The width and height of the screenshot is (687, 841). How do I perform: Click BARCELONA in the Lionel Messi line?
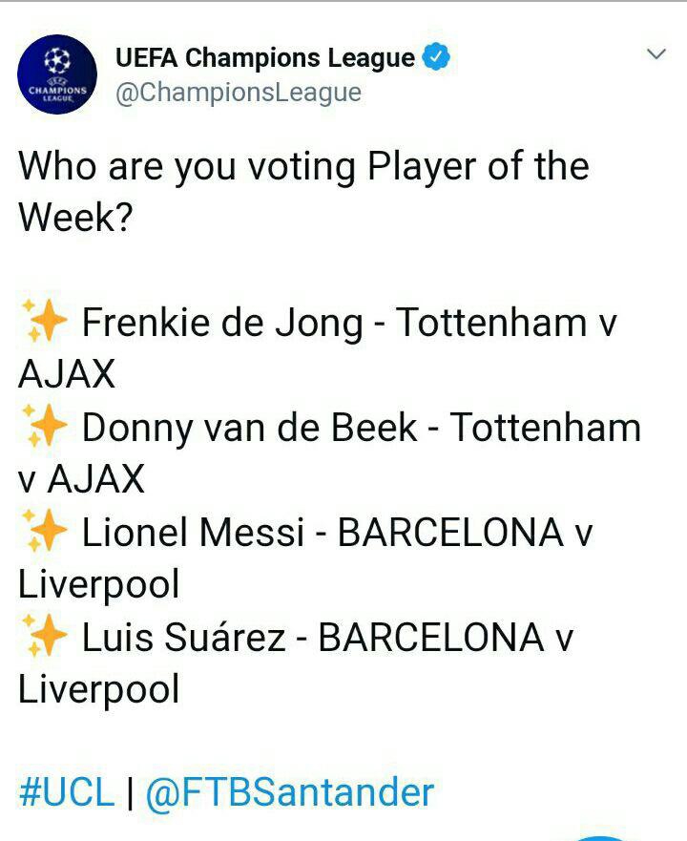[x=450, y=533]
